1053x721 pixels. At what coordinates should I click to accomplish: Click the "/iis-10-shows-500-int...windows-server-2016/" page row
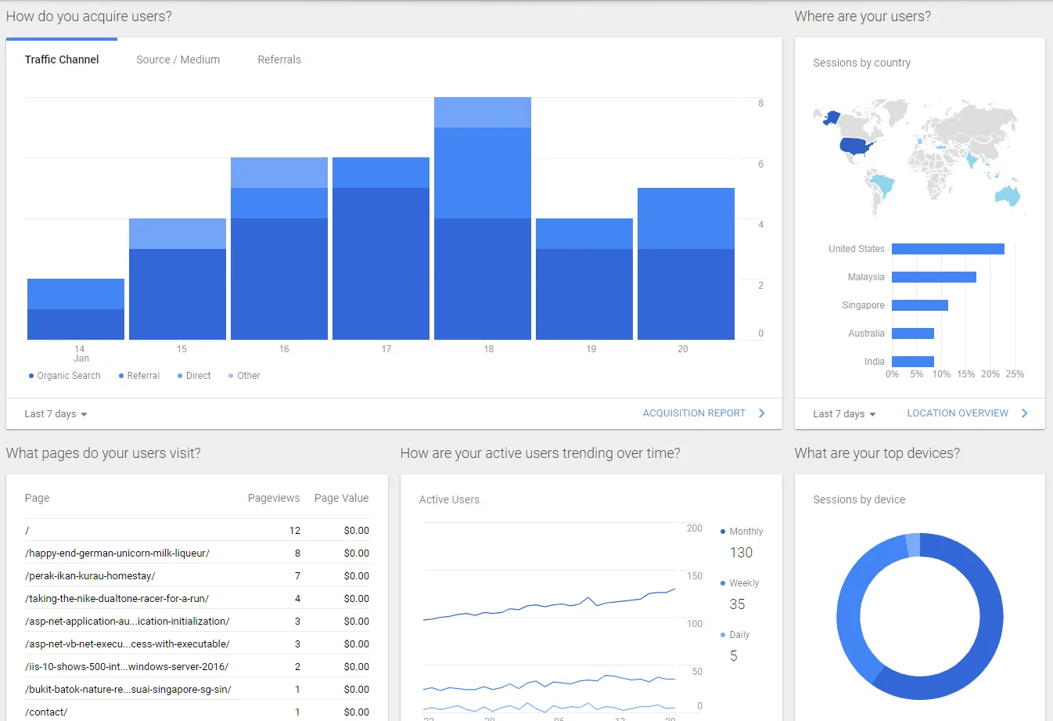197,667
